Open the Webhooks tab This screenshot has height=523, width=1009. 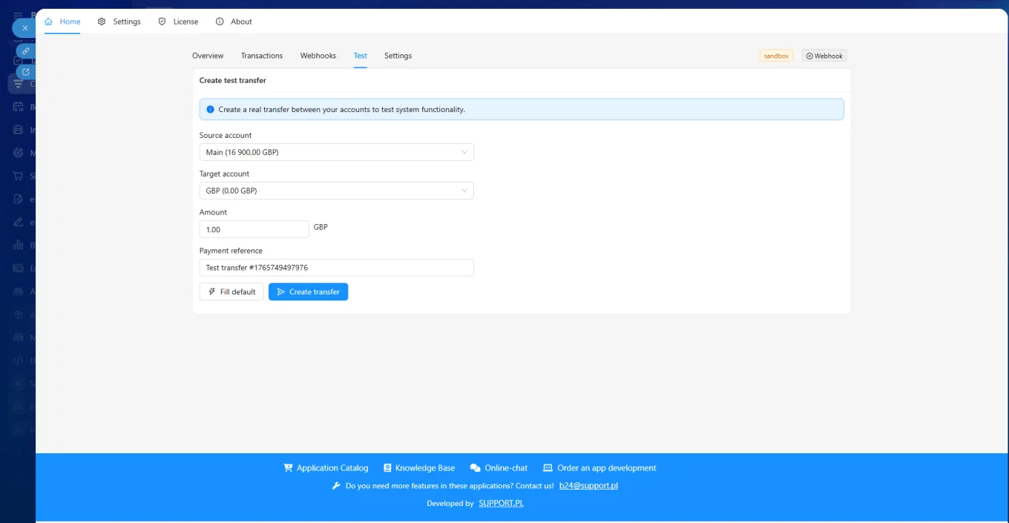[318, 56]
